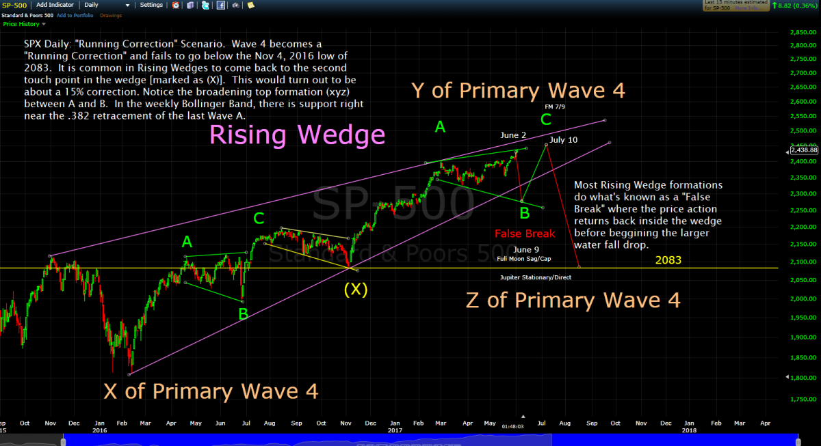Click the Jupiter Stationary/Direct note
Screen dimensions: 821x446
coord(535,278)
